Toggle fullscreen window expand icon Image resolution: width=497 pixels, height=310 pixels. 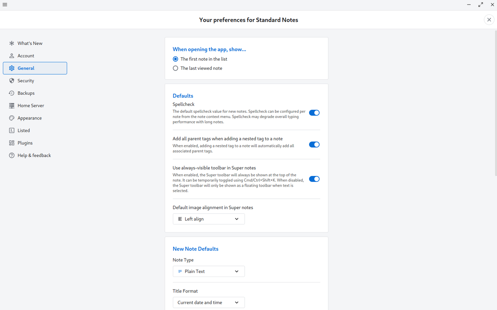click(480, 5)
